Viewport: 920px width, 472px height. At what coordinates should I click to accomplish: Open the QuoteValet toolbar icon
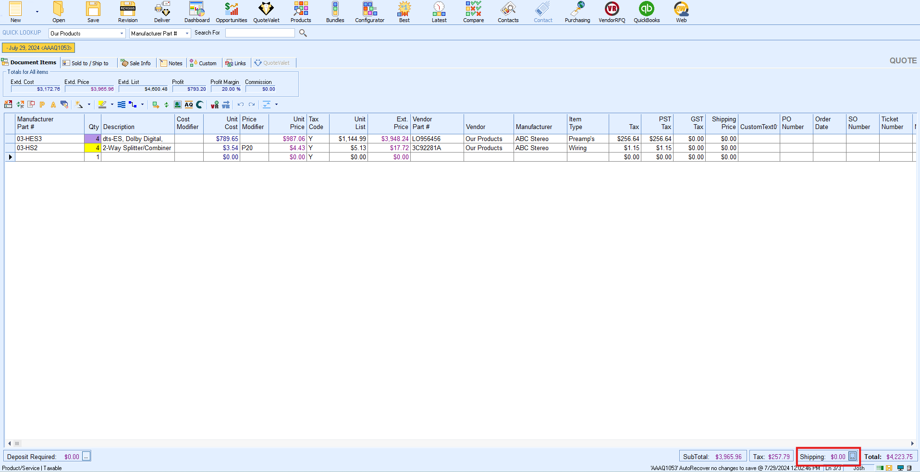266,12
